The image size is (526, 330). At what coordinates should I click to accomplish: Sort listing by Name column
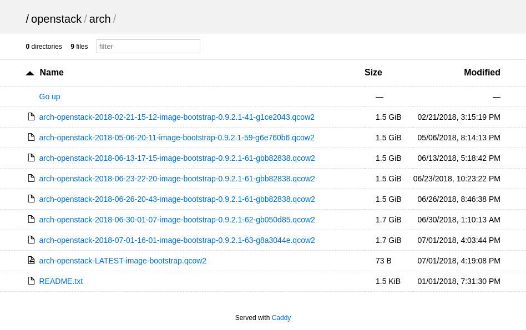click(52, 73)
